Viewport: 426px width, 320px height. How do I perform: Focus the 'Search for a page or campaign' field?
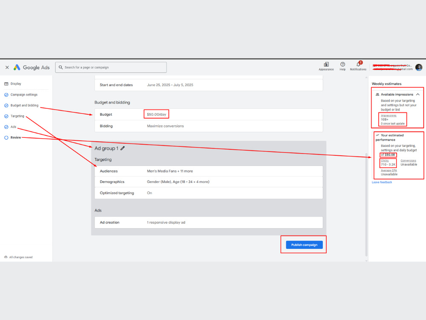[x=111, y=67]
